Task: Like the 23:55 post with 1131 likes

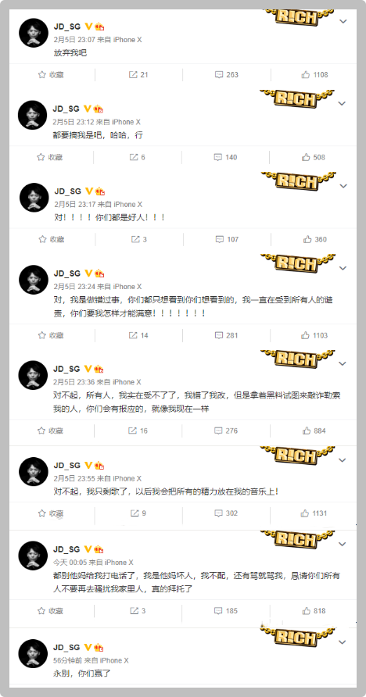Action: click(x=314, y=513)
